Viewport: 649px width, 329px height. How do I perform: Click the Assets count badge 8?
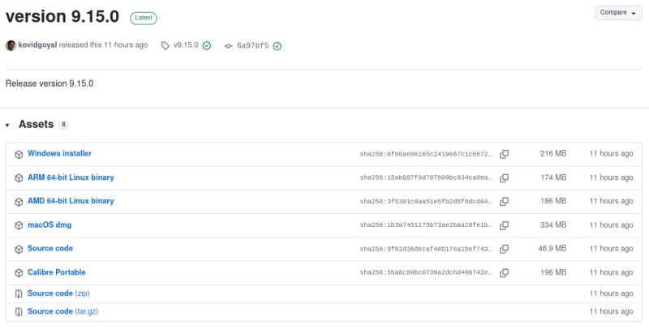pyautogui.click(x=64, y=125)
